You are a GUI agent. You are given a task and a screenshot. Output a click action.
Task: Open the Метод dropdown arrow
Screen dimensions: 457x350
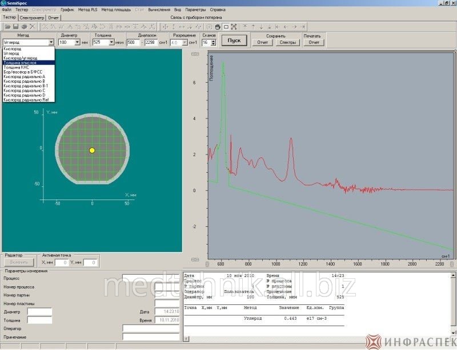pyautogui.click(x=51, y=42)
